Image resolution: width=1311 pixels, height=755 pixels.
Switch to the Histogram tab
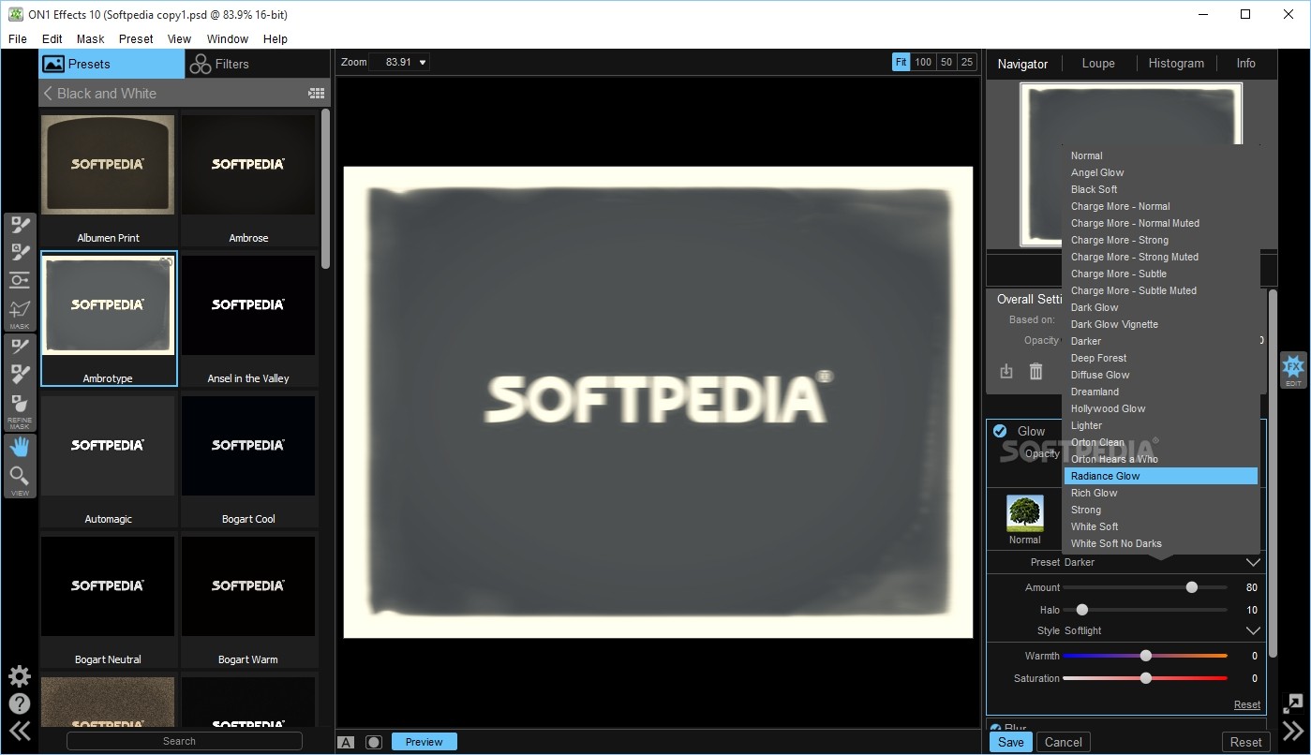(1176, 63)
